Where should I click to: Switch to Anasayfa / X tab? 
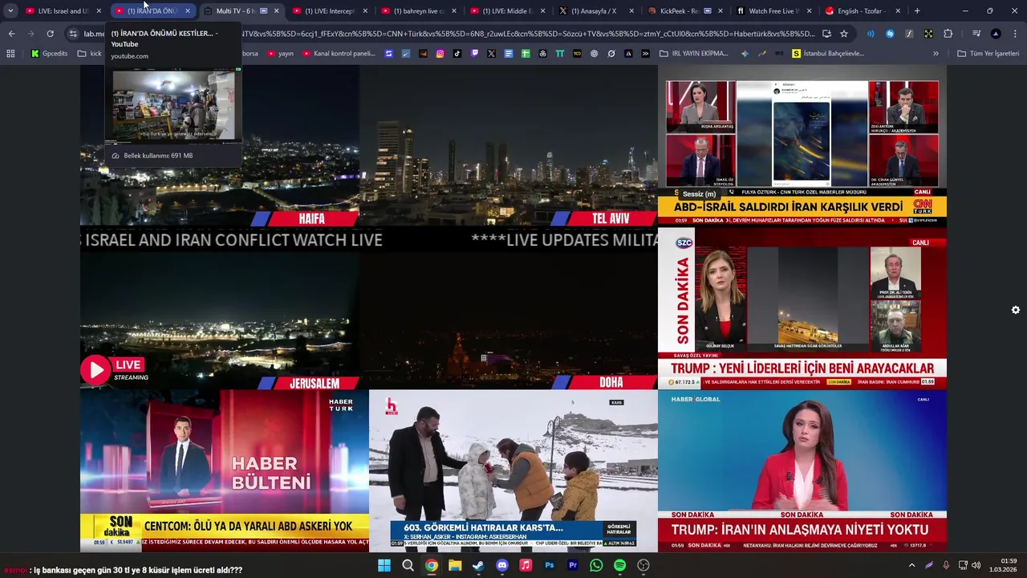pos(595,11)
